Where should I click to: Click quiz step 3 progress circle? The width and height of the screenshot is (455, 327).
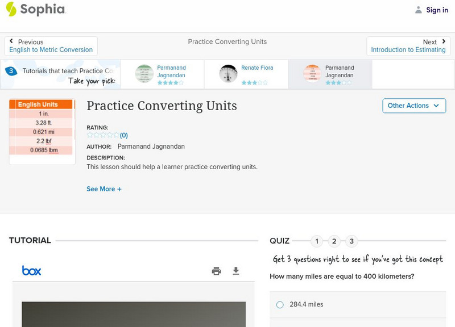(x=351, y=241)
